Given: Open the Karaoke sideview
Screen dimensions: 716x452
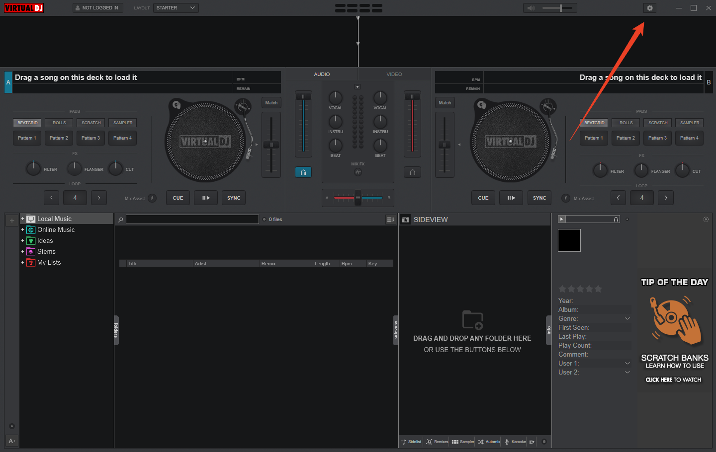Looking at the screenshot, I should pyautogui.click(x=515, y=442).
